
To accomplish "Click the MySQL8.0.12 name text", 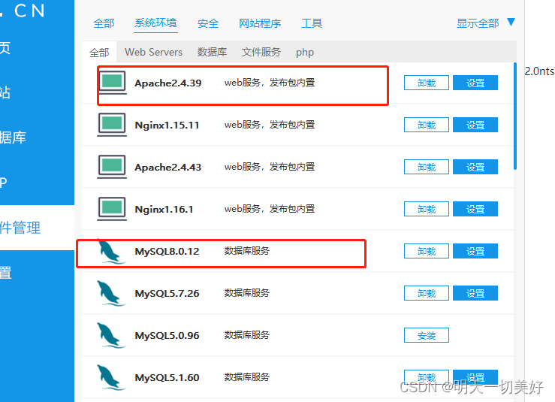I will click(167, 252).
